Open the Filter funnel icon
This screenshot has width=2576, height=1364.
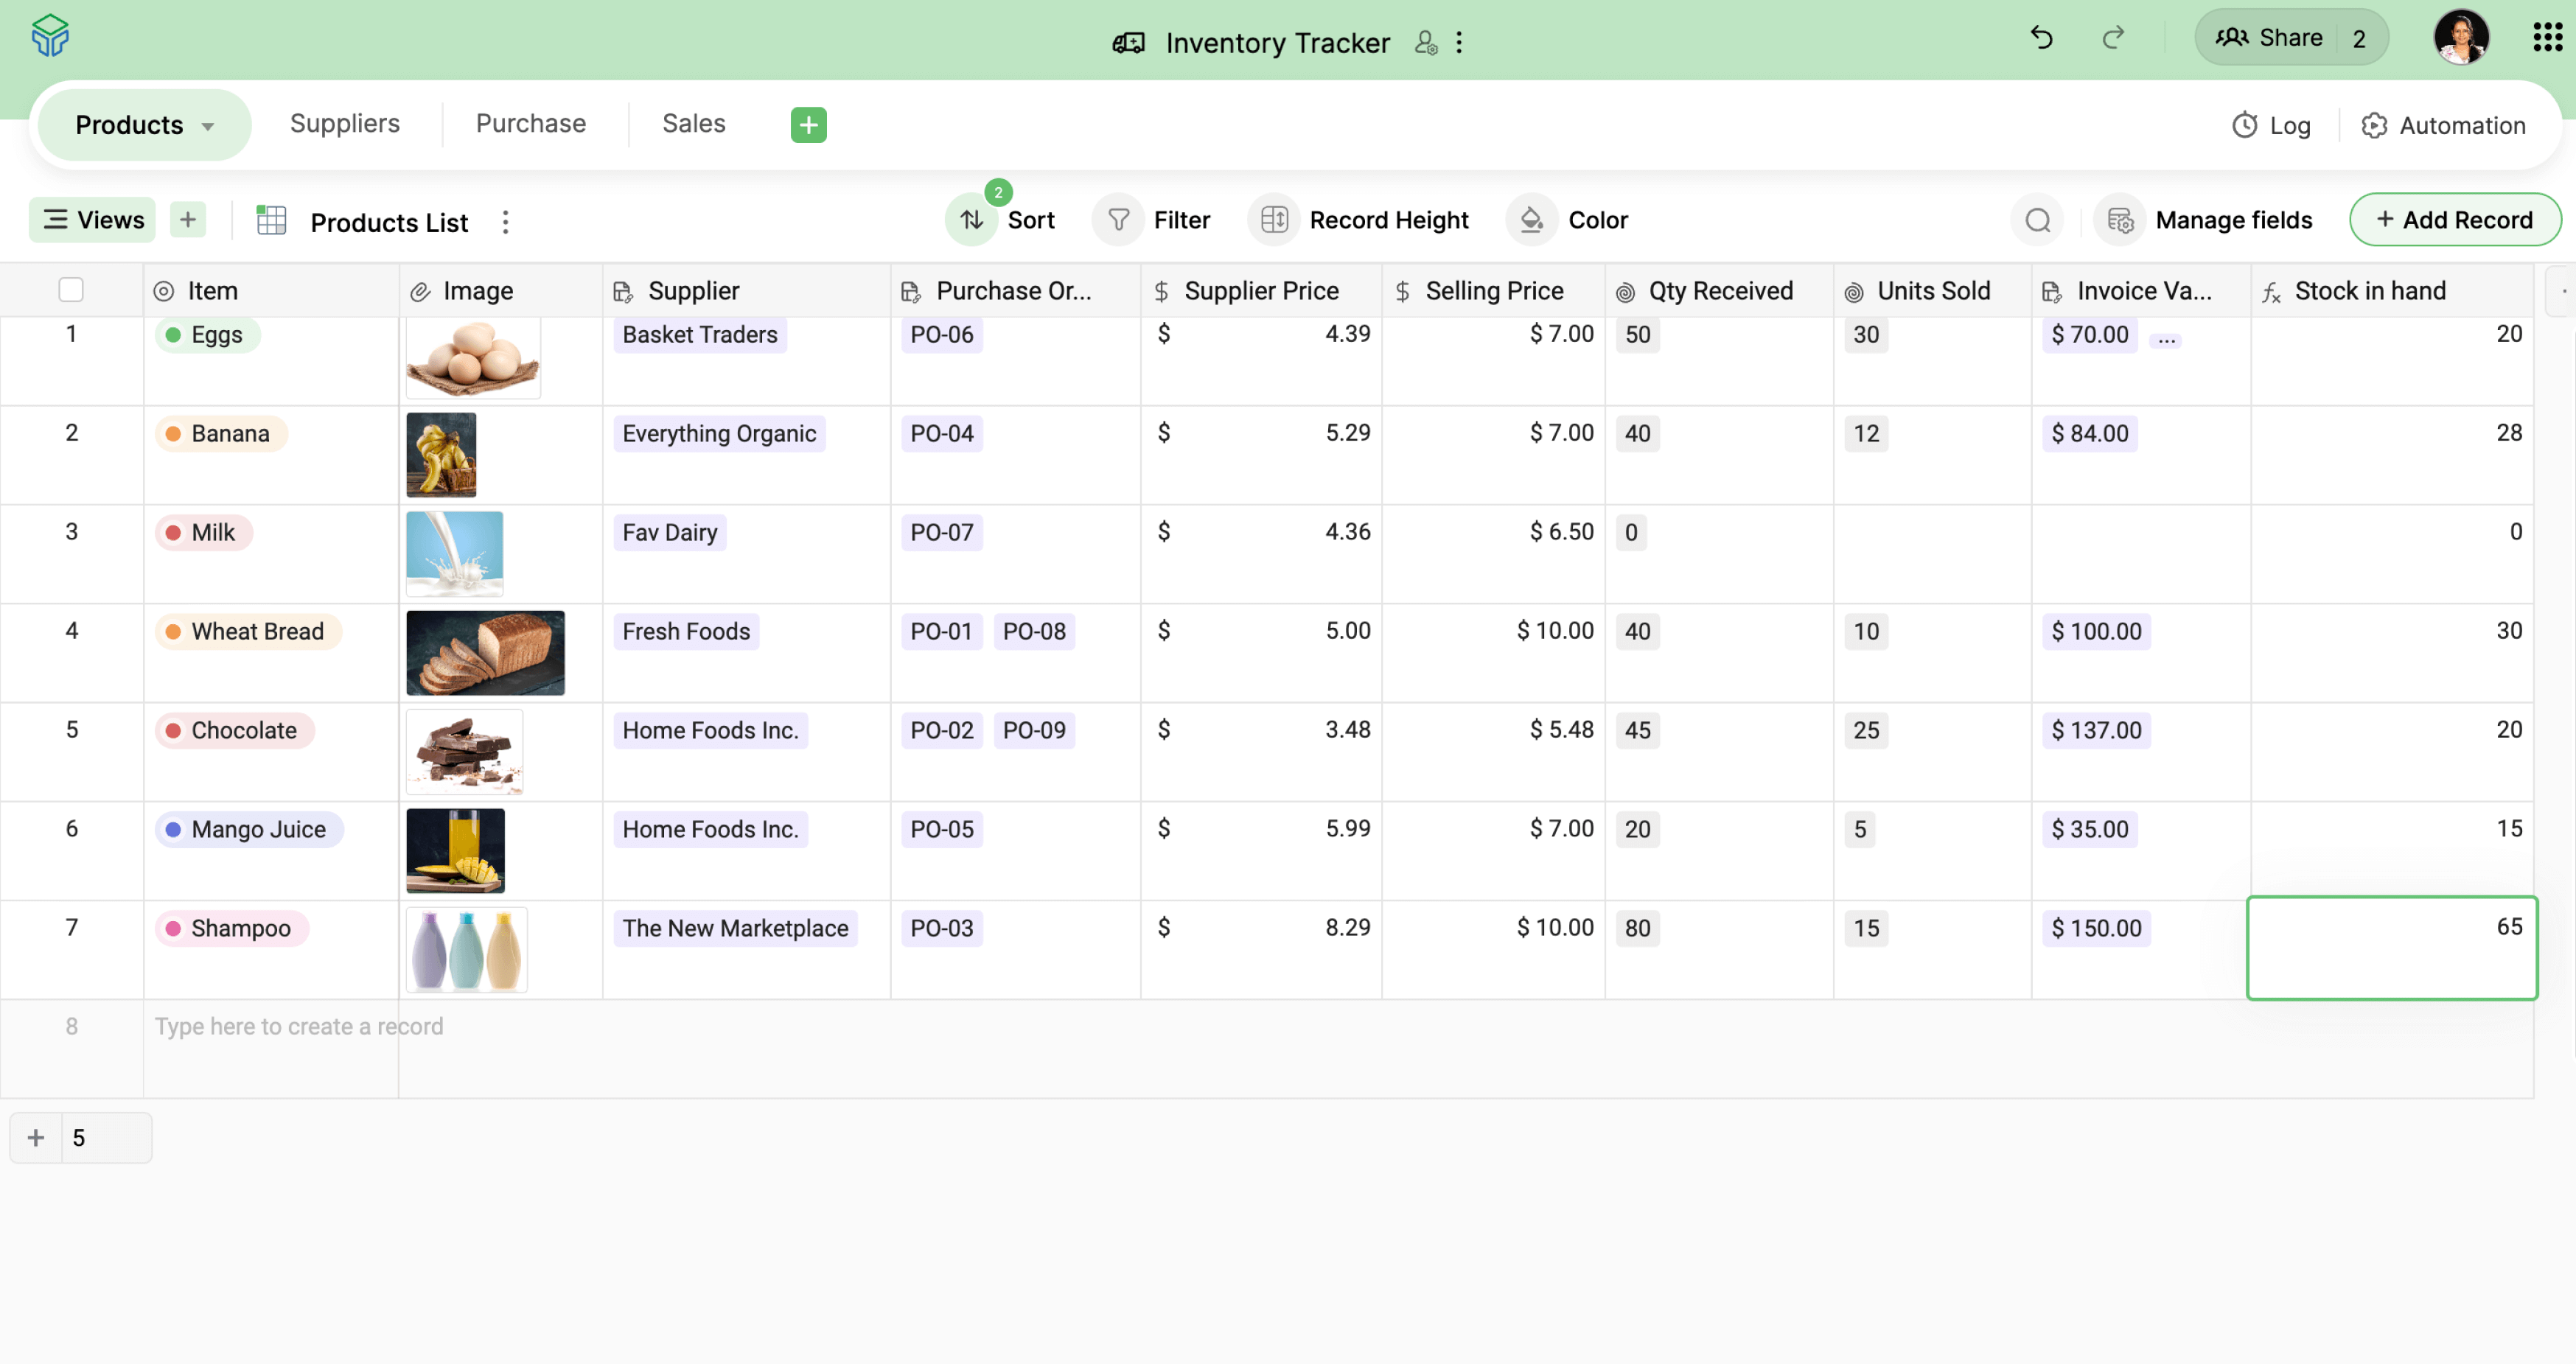1118,220
